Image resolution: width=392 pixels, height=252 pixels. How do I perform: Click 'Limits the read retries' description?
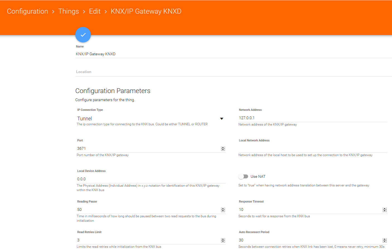pos(119,247)
